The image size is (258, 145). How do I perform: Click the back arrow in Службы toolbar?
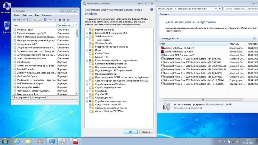pos(15,20)
